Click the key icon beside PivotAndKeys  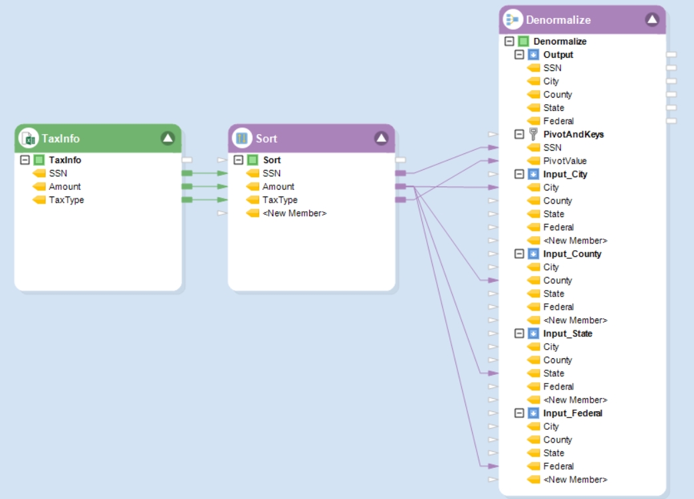coord(533,134)
